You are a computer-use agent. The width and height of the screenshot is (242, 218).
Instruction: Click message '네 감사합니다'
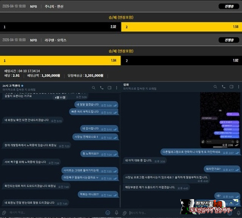pyautogui.click(x=99, y=129)
